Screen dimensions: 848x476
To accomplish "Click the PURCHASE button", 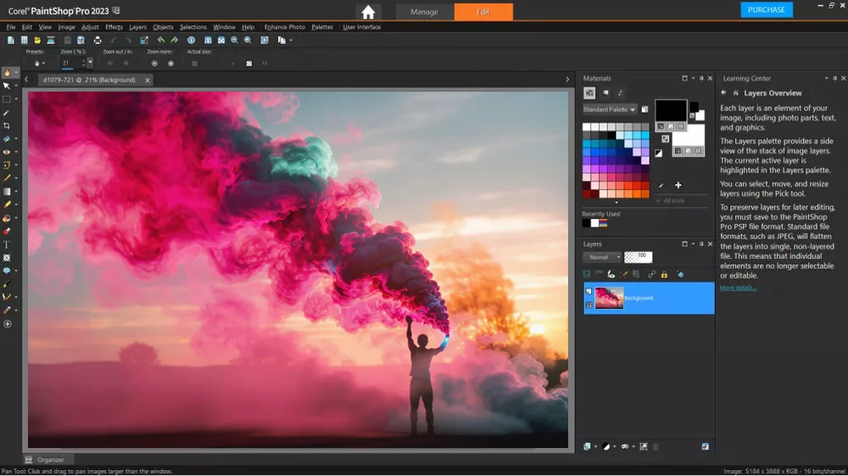I will 767,9.
